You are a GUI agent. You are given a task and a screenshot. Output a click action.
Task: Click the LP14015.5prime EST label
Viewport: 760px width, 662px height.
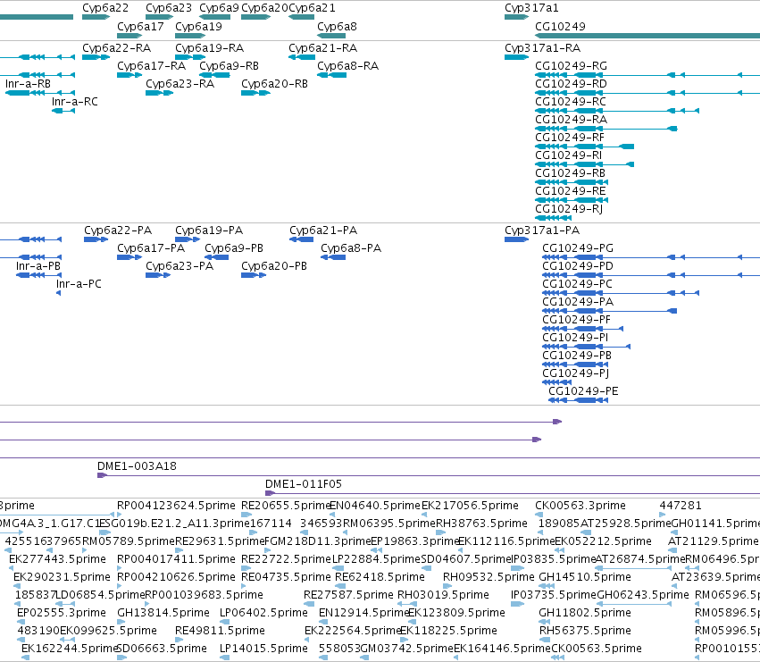pos(263,649)
